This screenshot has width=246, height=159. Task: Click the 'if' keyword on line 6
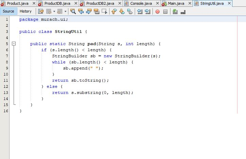point(44,50)
